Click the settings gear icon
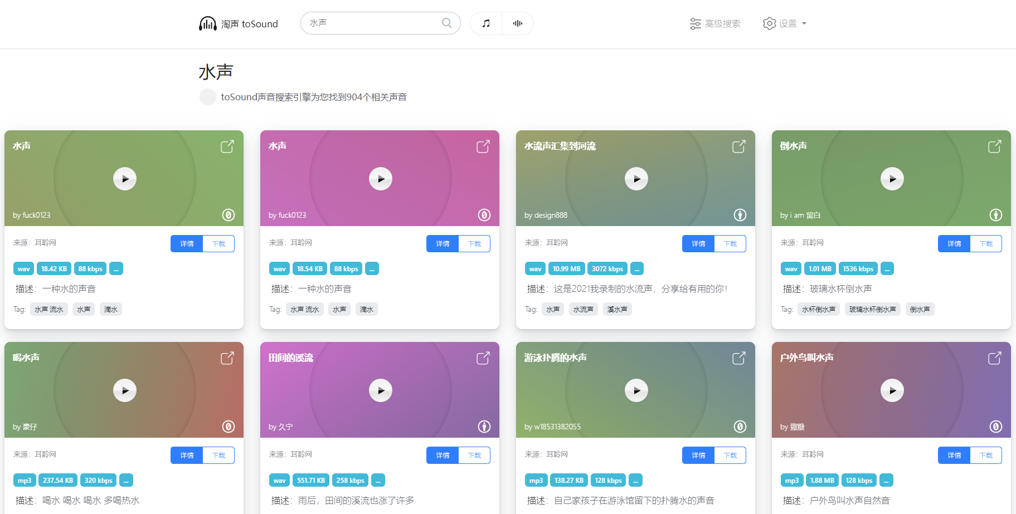This screenshot has width=1016, height=514. point(770,23)
